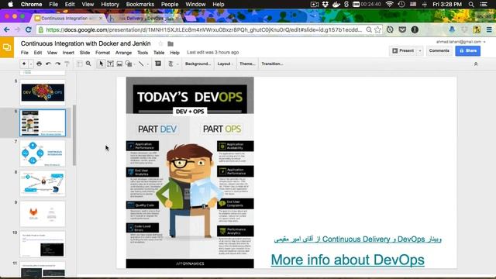This screenshot has width=496, height=279.
Task: Click the yellow Slides home logo
Action: [7, 47]
